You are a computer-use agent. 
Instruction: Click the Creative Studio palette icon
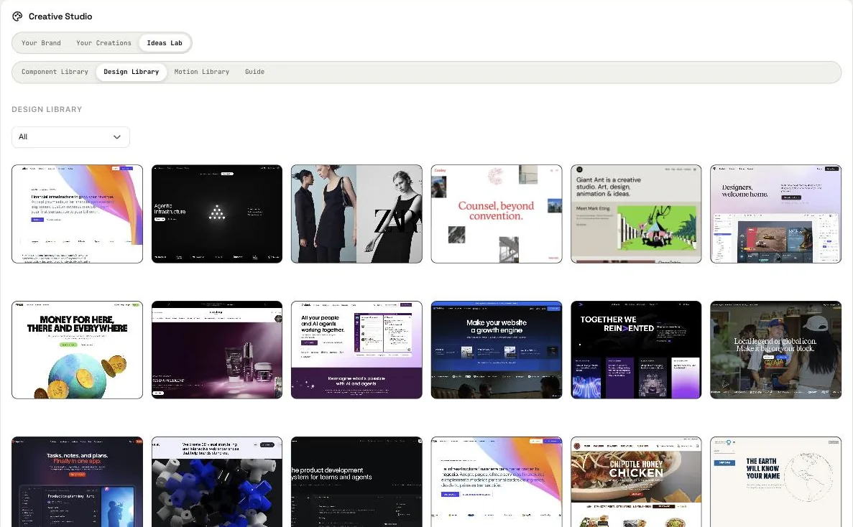[x=17, y=17]
